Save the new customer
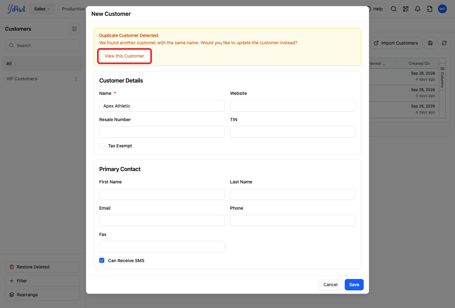Image resolution: width=455 pixels, height=308 pixels. click(x=354, y=285)
